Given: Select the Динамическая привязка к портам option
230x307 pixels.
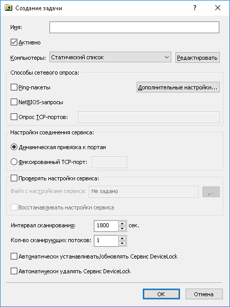Looking at the screenshot, I should pyautogui.click(x=14, y=147).
